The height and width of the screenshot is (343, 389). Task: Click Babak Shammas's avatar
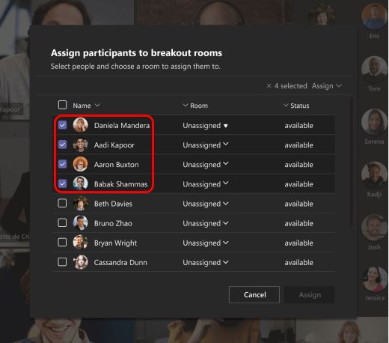80,183
